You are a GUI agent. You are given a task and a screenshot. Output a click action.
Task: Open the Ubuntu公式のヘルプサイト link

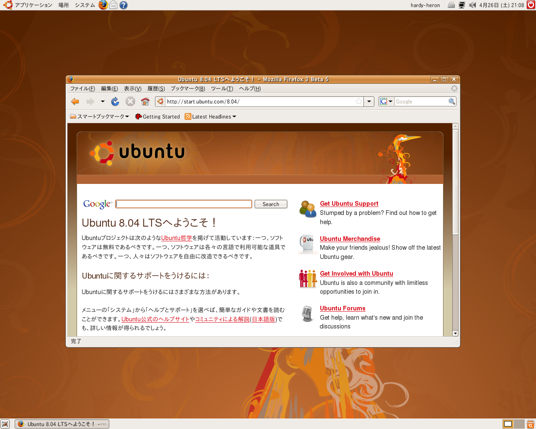(x=155, y=319)
